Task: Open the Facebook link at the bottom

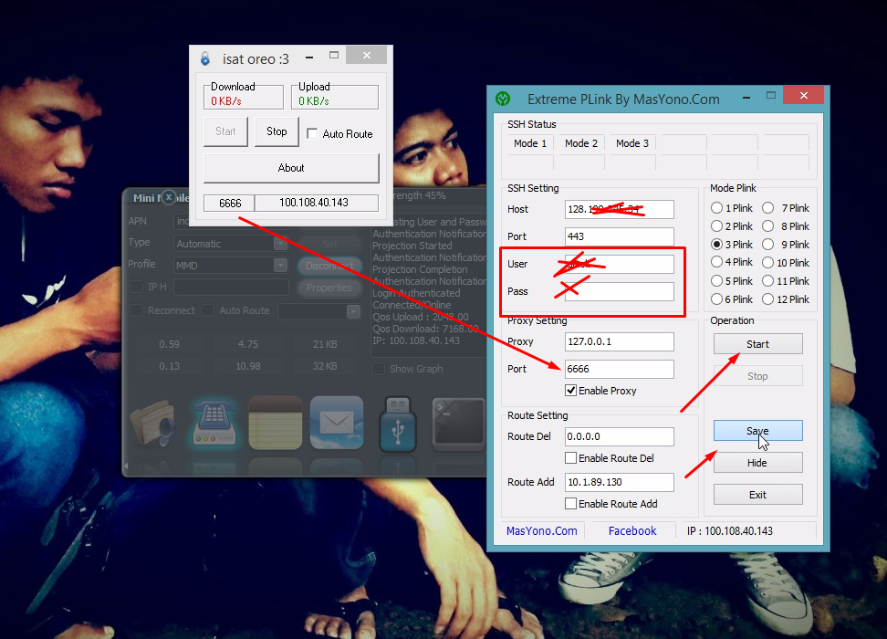Action: (633, 530)
